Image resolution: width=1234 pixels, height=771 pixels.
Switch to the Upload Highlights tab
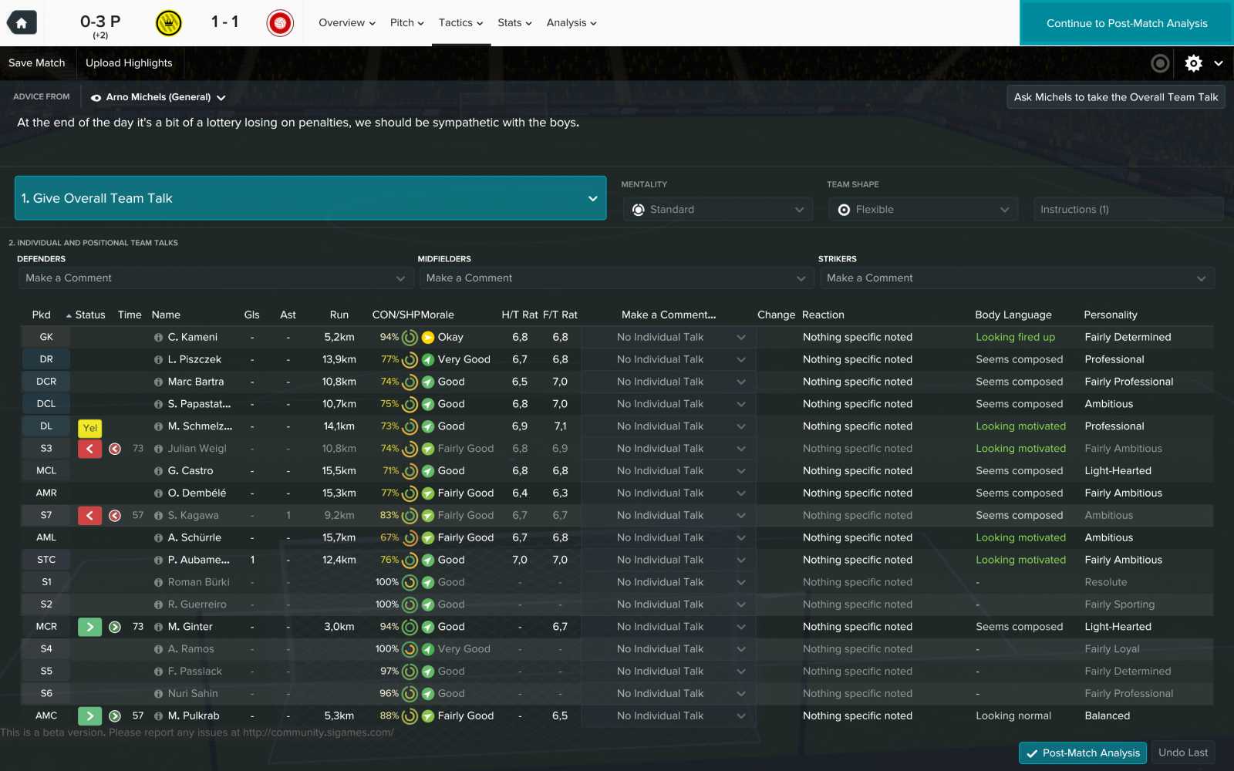click(129, 62)
